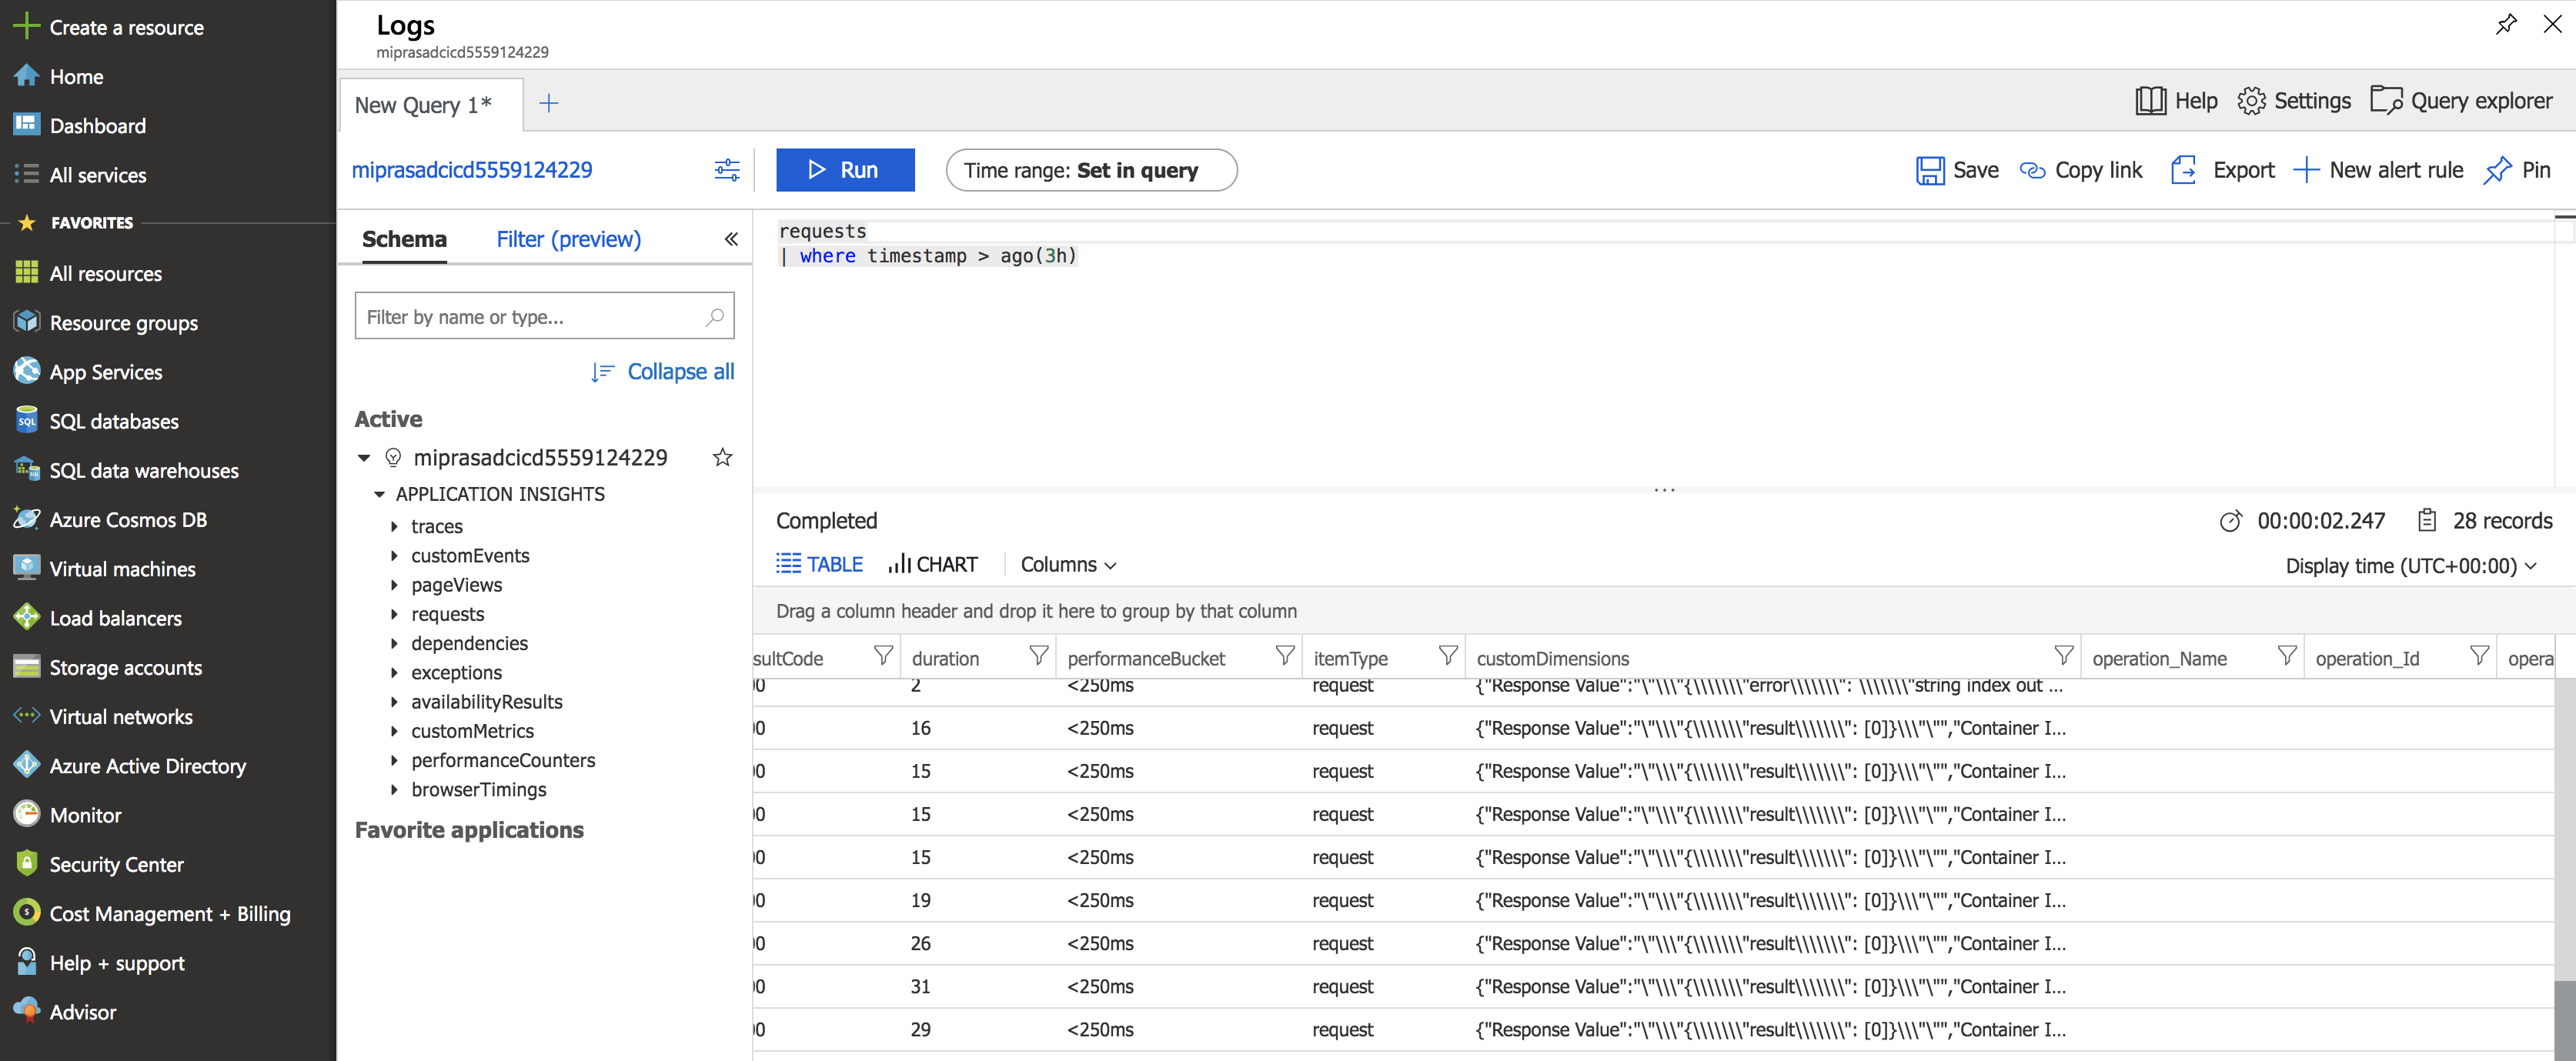Filter the performanceBucket column

[1285, 656]
